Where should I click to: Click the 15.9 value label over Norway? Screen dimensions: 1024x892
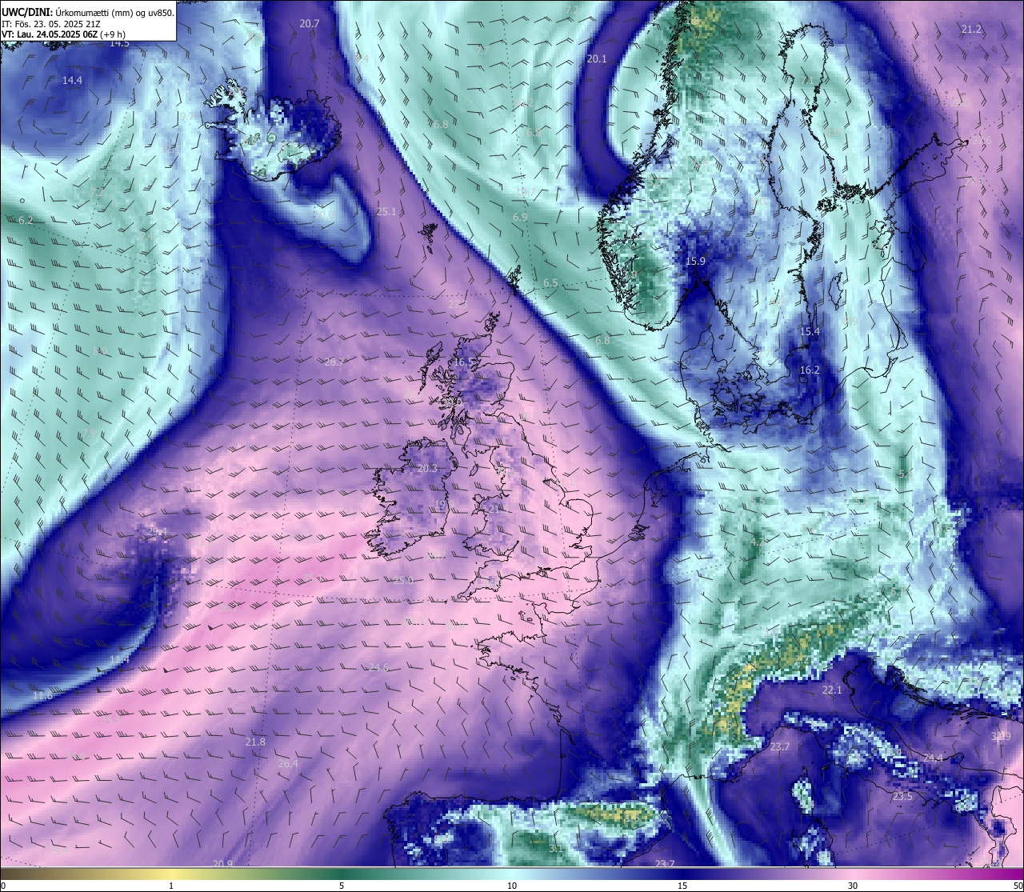pos(696,262)
